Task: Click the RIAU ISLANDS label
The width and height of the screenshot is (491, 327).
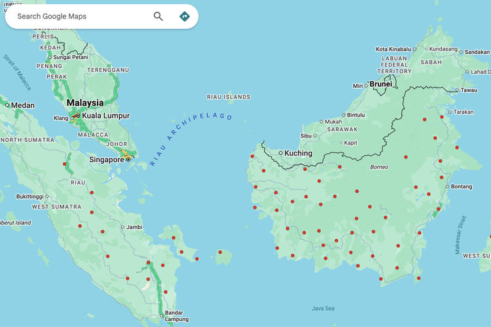Action: coord(228,97)
